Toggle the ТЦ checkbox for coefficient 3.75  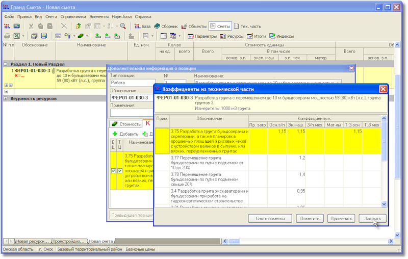pyautogui.click(x=120, y=171)
